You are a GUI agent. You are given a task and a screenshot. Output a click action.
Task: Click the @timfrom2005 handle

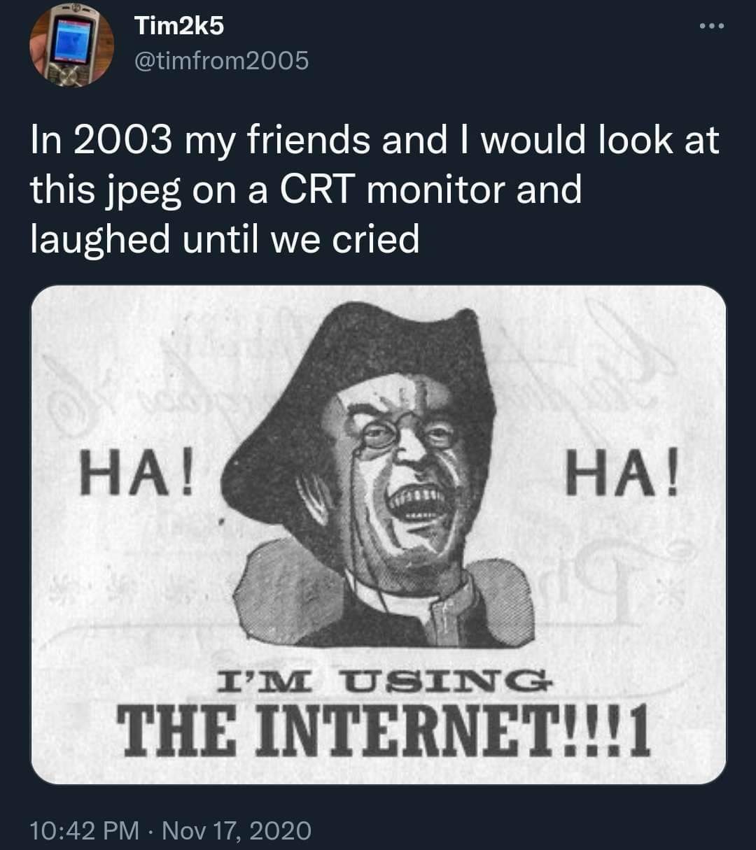pyautogui.click(x=220, y=62)
